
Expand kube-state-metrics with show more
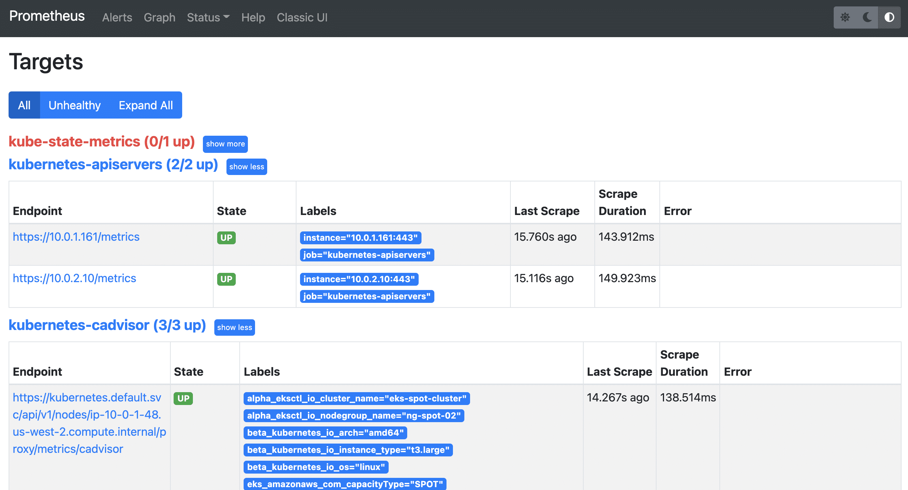click(225, 144)
